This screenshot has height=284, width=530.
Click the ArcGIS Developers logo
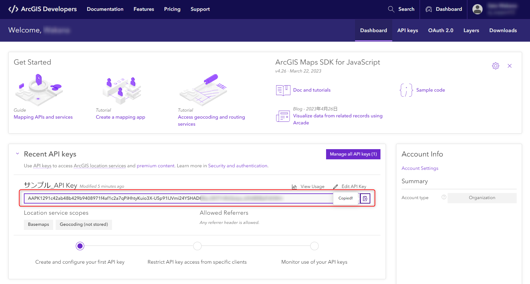tap(43, 9)
